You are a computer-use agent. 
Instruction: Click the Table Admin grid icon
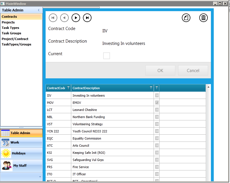(x=5, y=133)
